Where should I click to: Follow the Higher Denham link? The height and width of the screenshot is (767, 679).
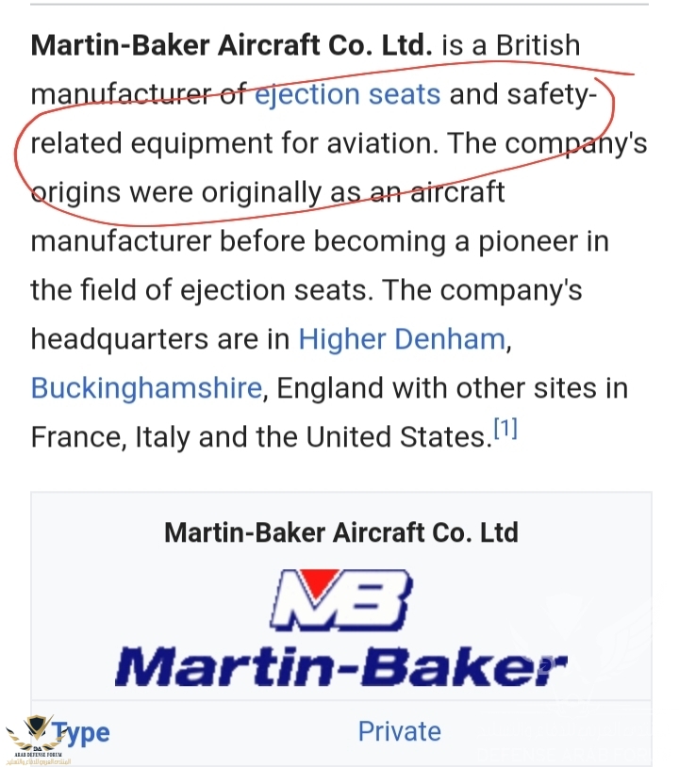coord(402,339)
